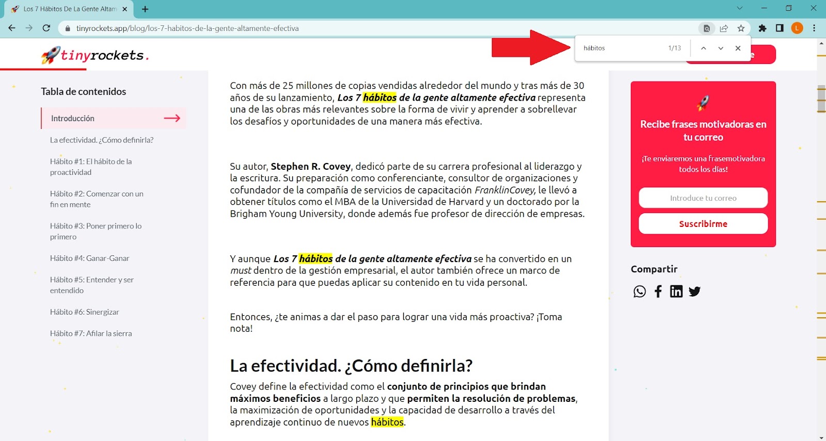The image size is (826, 441).
Task: Click the bold name Stephen R. Covey
Action: click(311, 166)
